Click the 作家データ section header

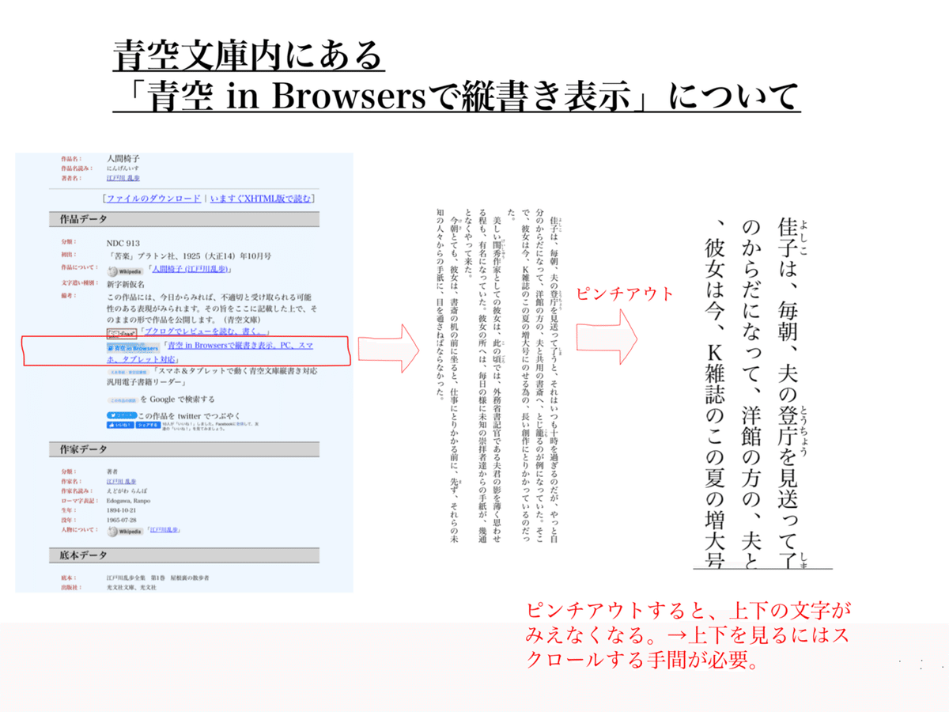click(x=84, y=449)
